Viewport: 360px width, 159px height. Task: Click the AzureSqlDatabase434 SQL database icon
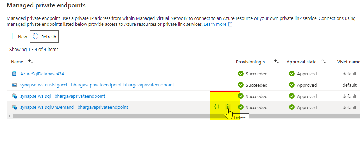click(x=14, y=74)
